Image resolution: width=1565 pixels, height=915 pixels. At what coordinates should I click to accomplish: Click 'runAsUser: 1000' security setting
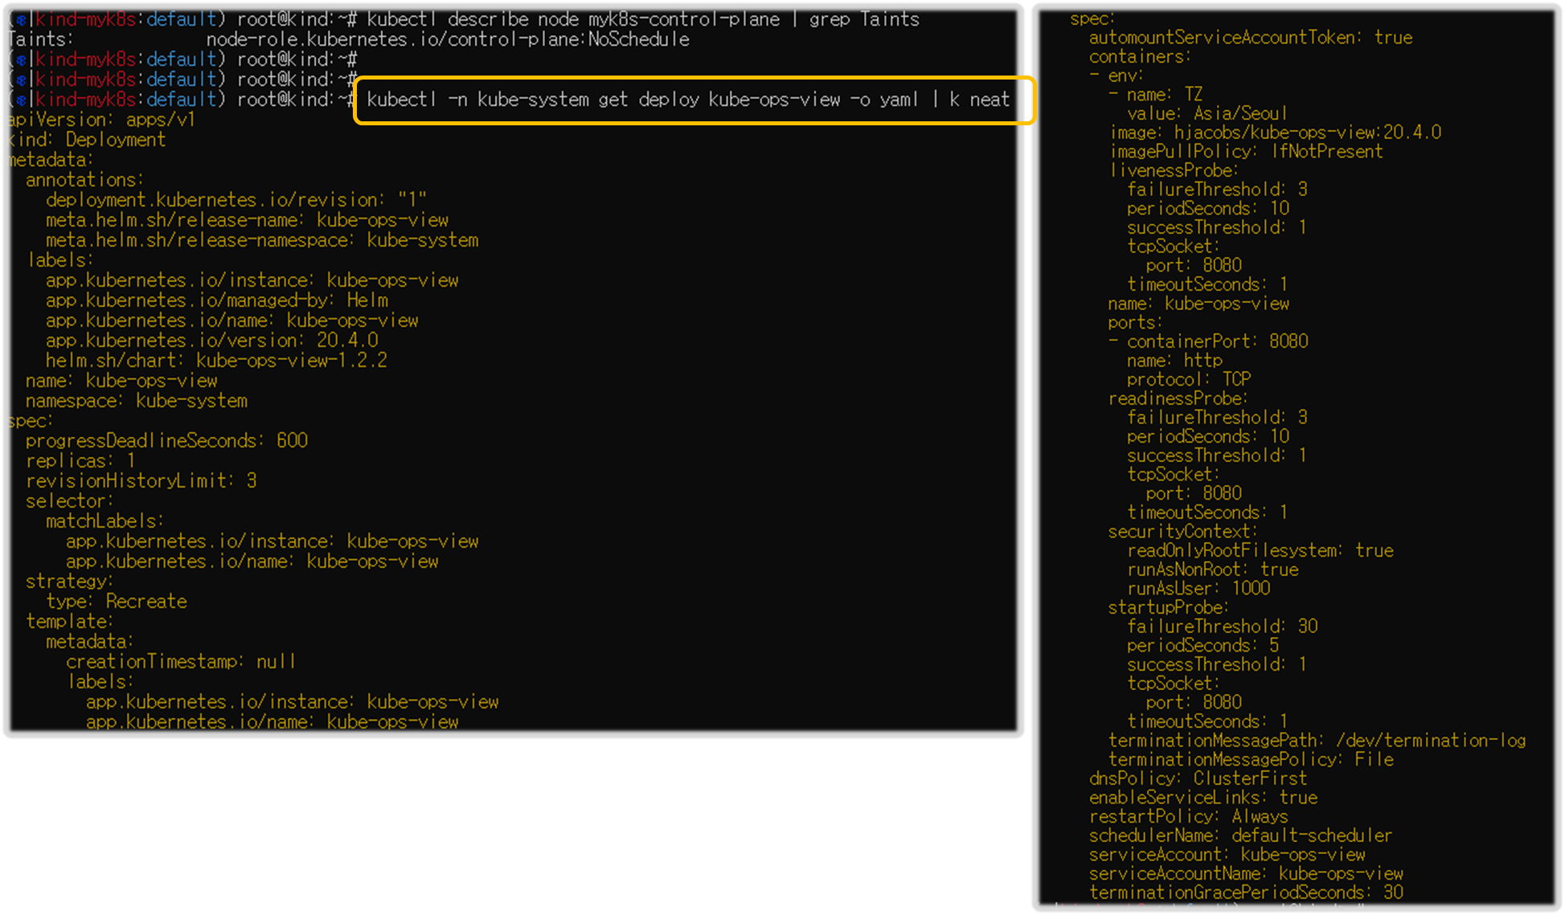1198,588
